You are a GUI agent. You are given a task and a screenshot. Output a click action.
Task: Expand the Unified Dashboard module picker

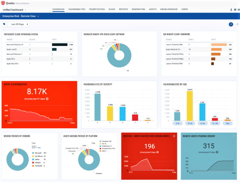[x=14, y=10]
